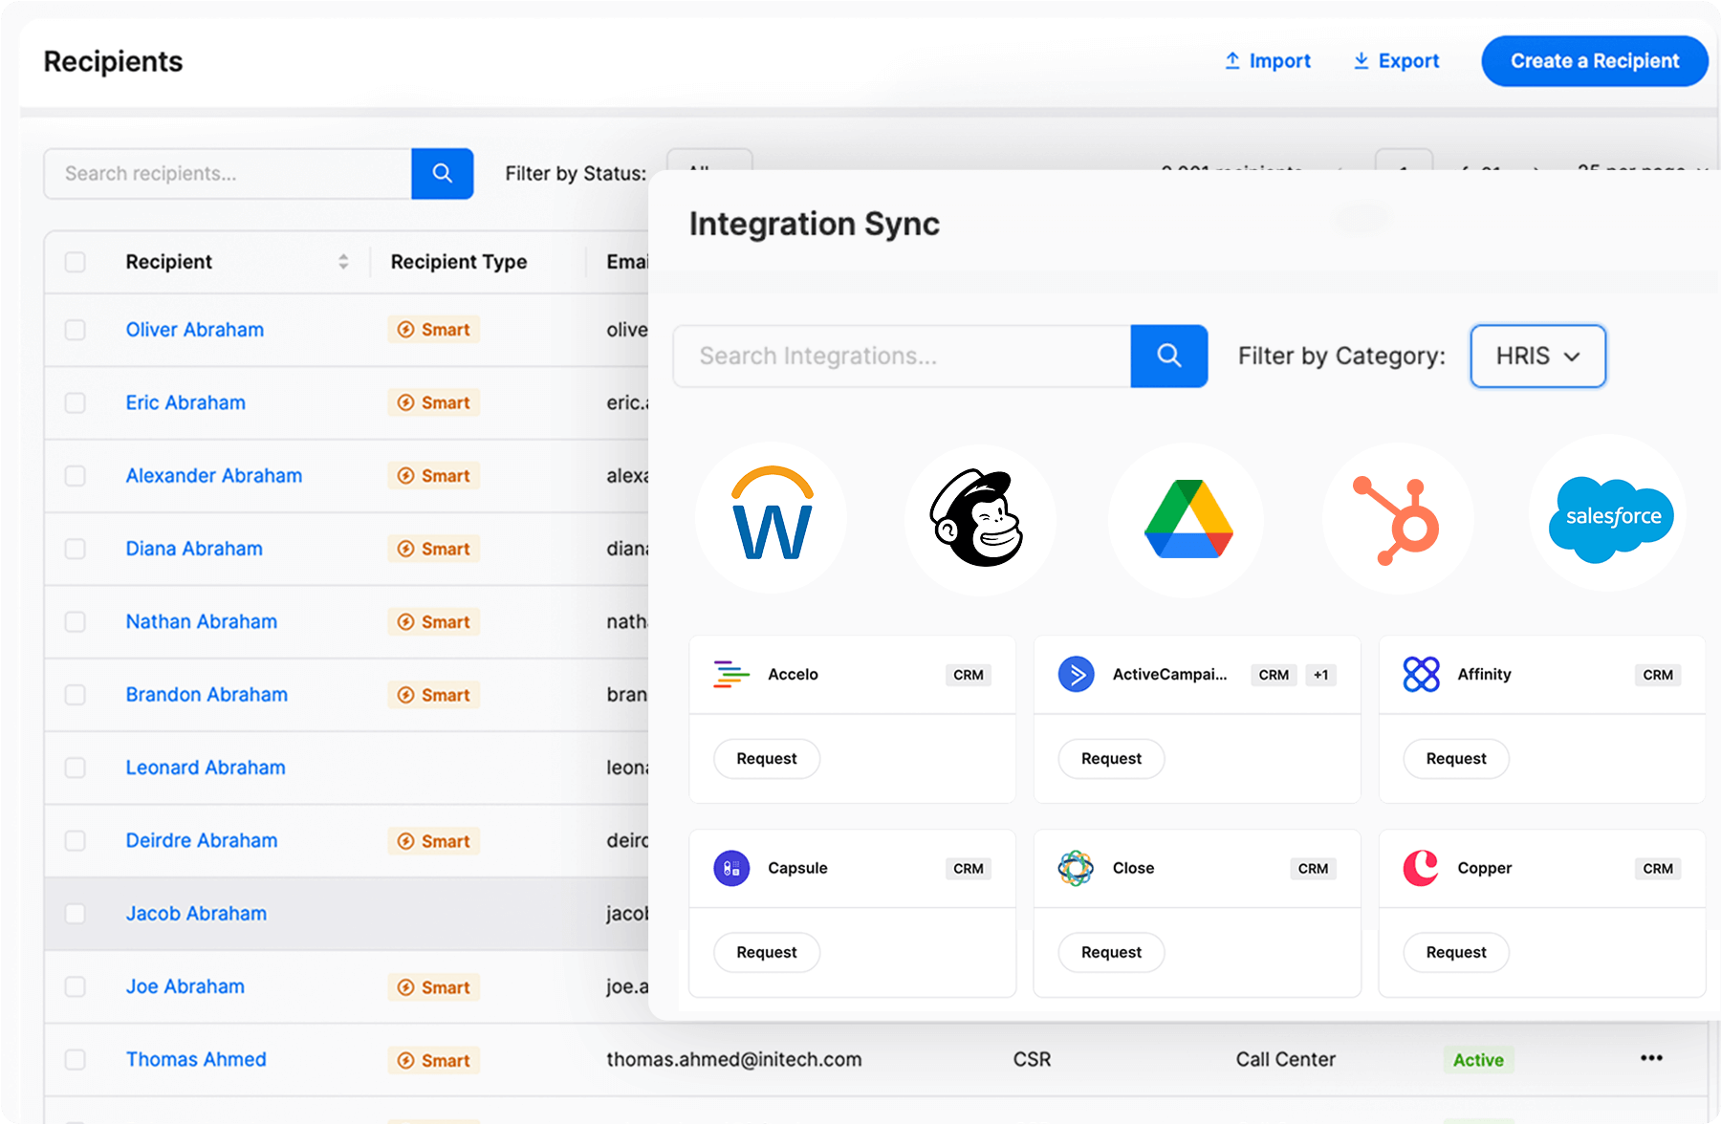Check the box for Diana Abraham
The width and height of the screenshot is (1721, 1125).
point(76,549)
